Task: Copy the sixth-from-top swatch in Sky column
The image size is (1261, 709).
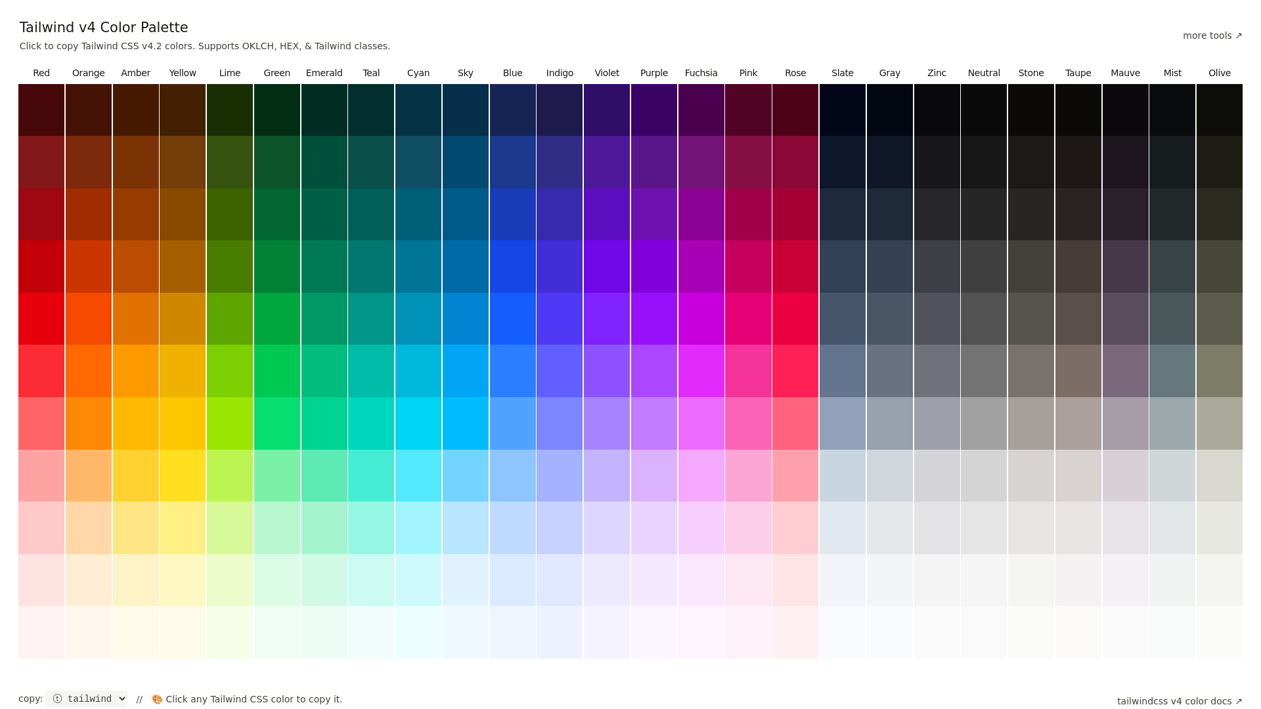Action: 466,371
